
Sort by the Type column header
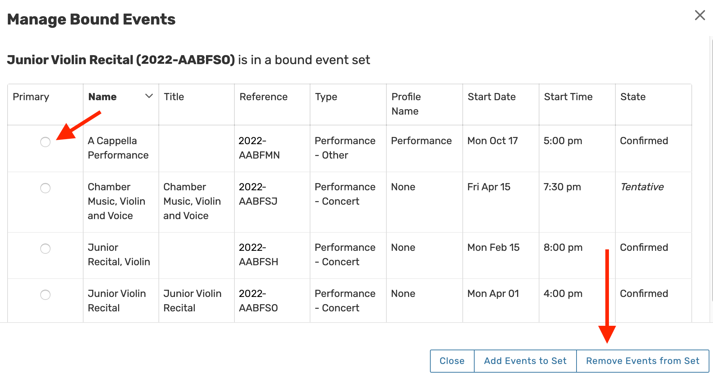[x=326, y=97]
